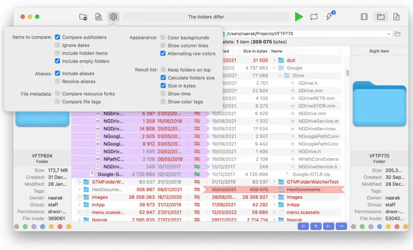Toggle Include aliases checkbox
This screenshot has height=250, width=413.
(x=57, y=73)
